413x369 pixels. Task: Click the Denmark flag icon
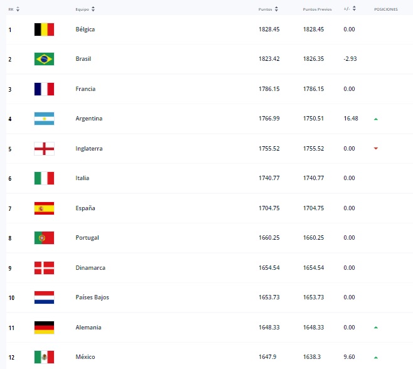click(44, 268)
